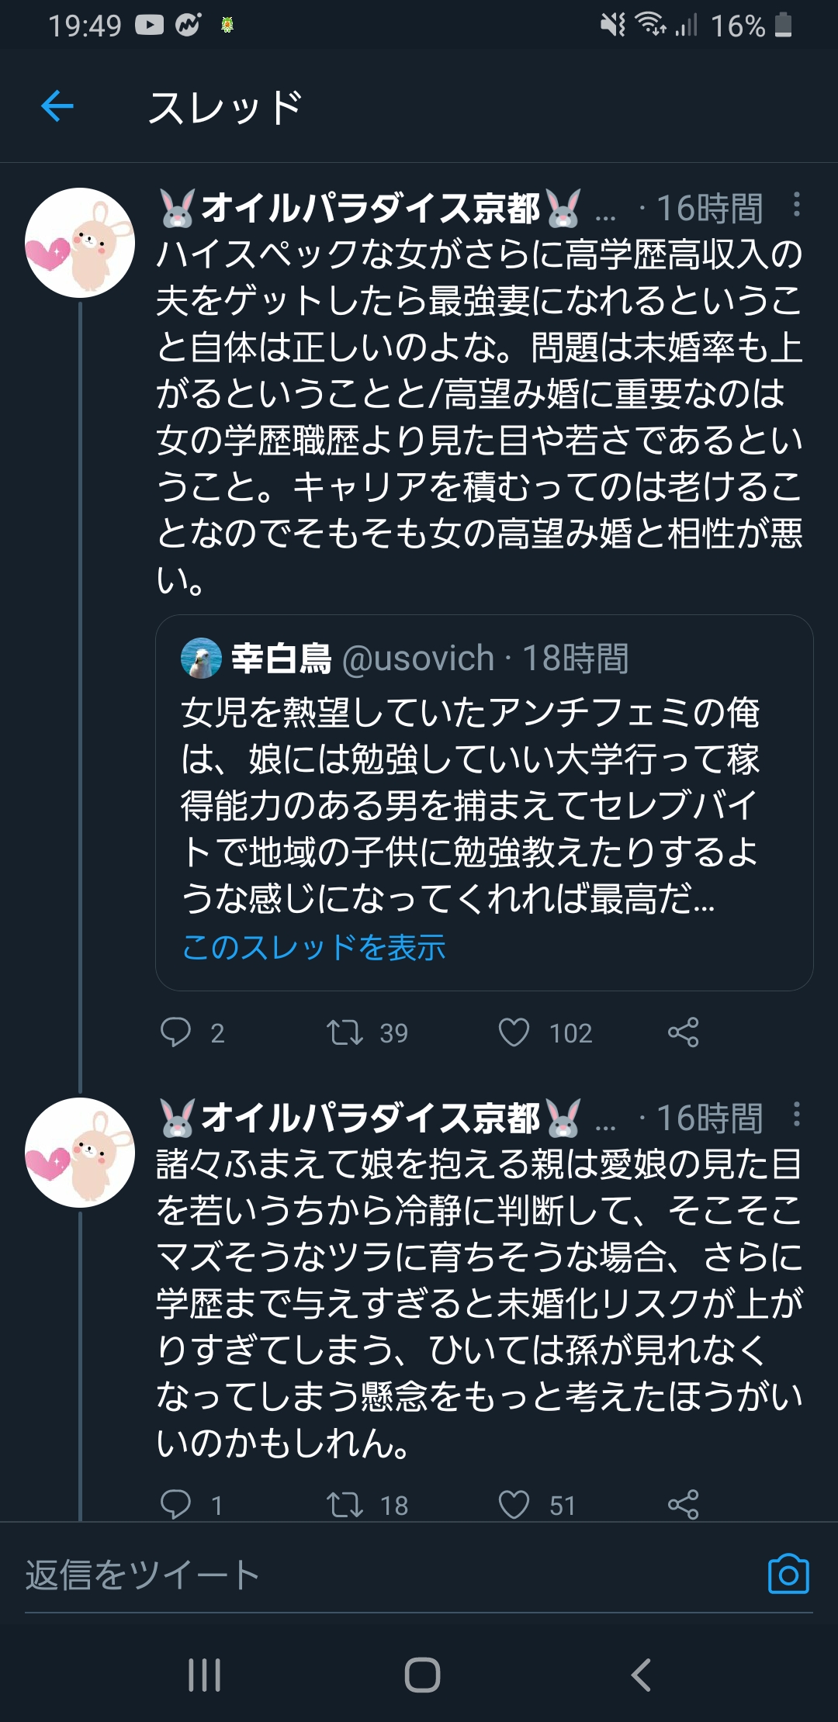Open the second tweet's rabbit profile picture

pos(80,1153)
